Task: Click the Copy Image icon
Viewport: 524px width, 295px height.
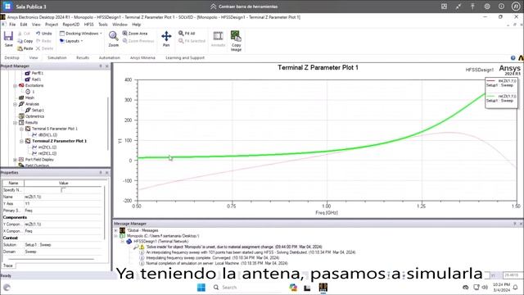Action: 236,41
